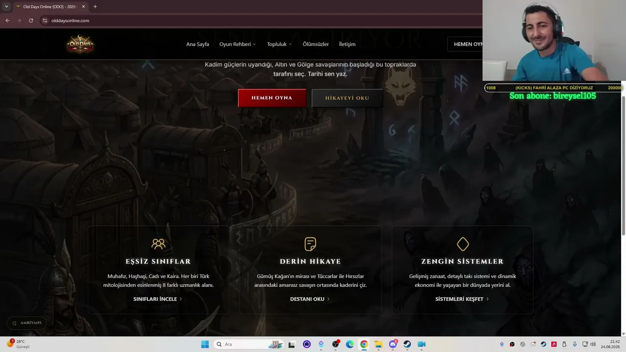The width and height of the screenshot is (626, 352).
Task: Click the USB safely remove hardware icon
Action: point(564,344)
